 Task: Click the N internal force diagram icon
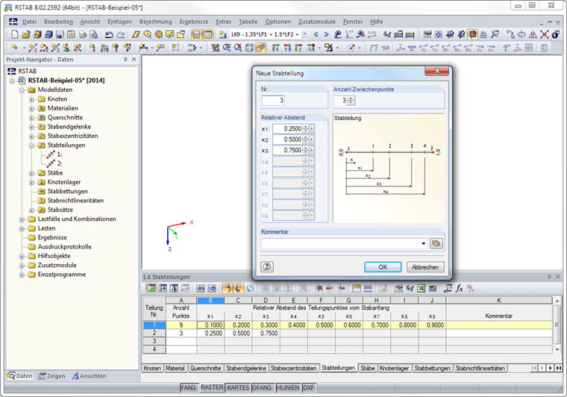click(x=412, y=48)
